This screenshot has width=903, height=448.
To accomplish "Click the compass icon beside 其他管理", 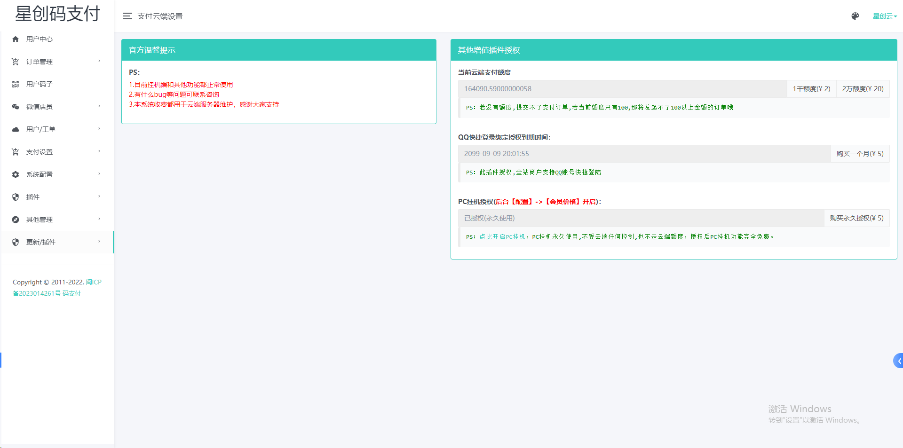I will [x=16, y=220].
